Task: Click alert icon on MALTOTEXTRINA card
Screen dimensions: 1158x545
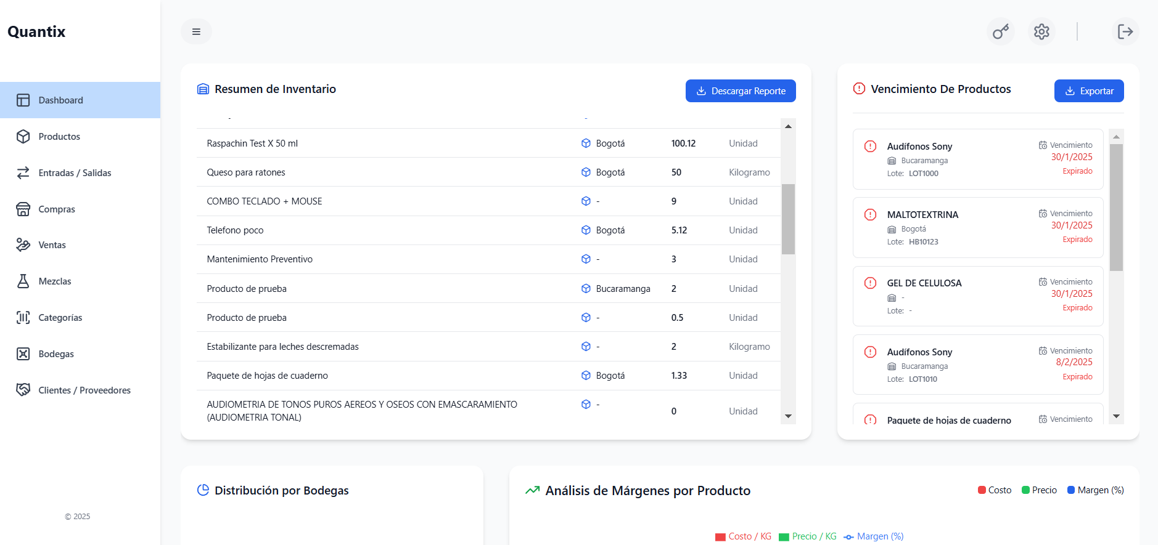Action: click(870, 214)
